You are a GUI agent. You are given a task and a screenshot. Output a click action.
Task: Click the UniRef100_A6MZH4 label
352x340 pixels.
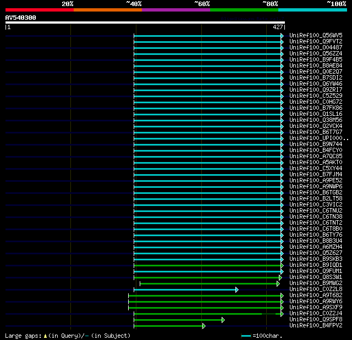point(316,247)
